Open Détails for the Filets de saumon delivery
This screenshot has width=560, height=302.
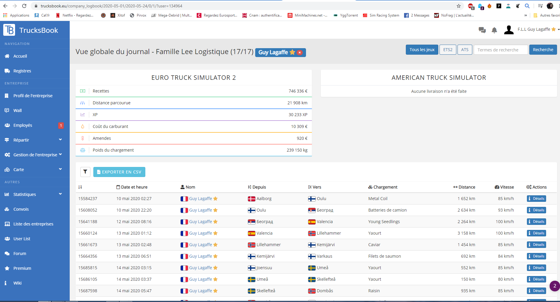[x=536, y=256]
